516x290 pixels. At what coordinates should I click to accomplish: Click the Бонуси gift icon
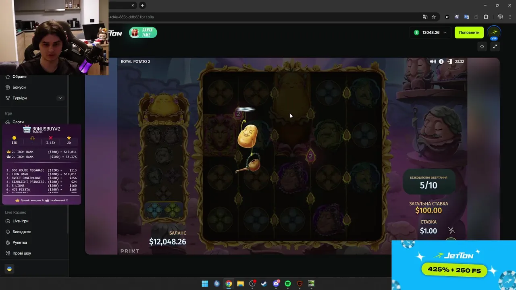click(8, 87)
